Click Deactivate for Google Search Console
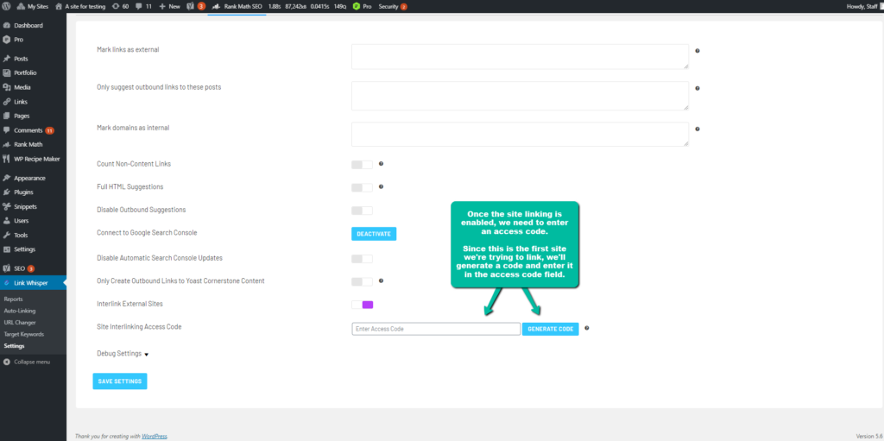Screen dimensions: 884x441 tap(374, 234)
